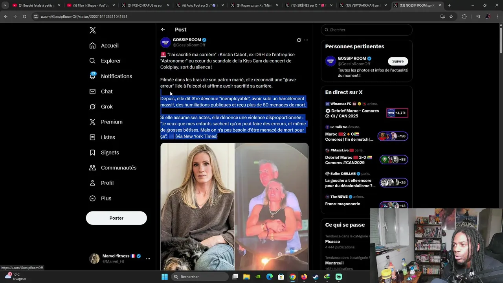
Task: Click the +758 listeners avatar badge
Action: click(393, 136)
